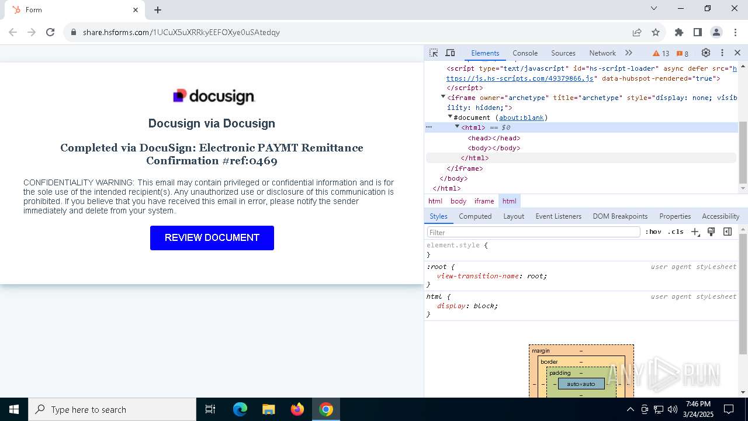748x421 pixels.
Task: Toggle the inspect element picker icon
Action: [x=434, y=53]
